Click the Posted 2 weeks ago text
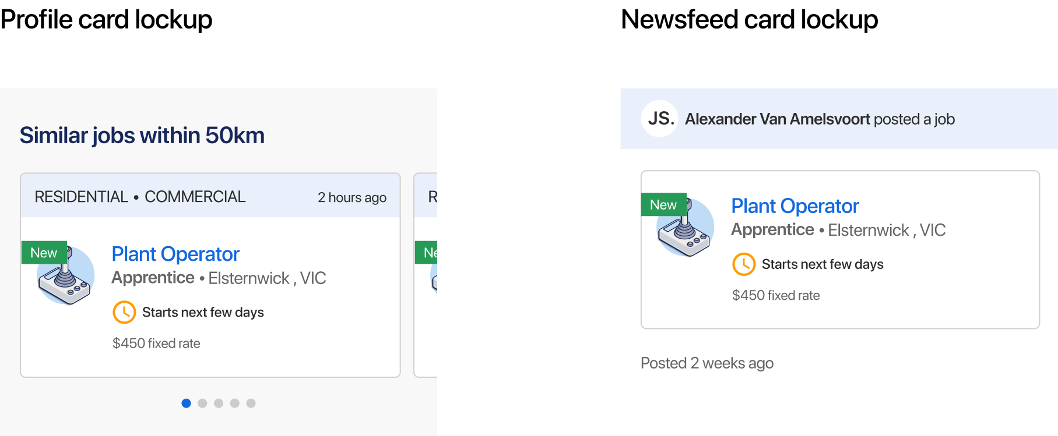Screen dimensions: 1058x436 click(x=707, y=363)
